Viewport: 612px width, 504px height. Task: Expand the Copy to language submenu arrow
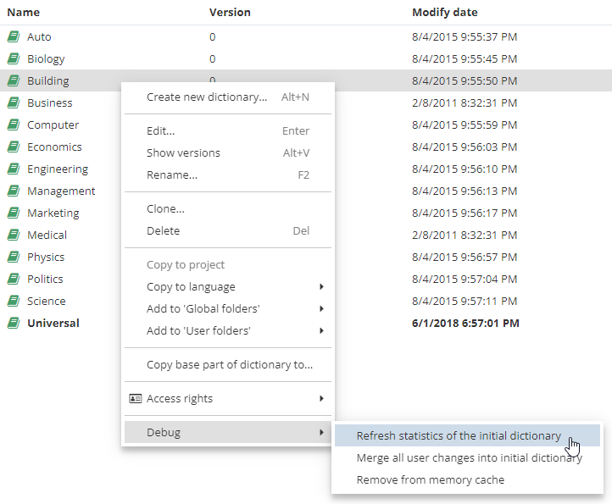pyautogui.click(x=322, y=287)
